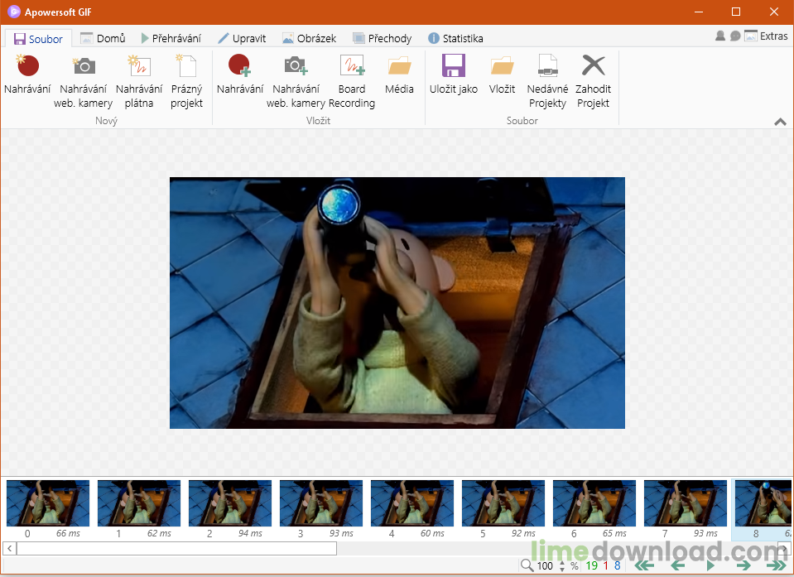The image size is (794, 577).
Task: Save the project with Uložit jako
Action: [x=453, y=79]
